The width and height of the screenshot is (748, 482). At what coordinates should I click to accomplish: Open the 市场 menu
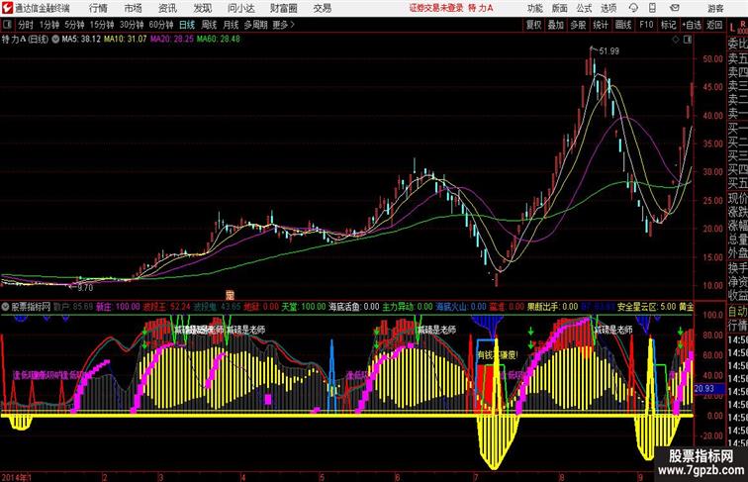pyautogui.click(x=133, y=8)
